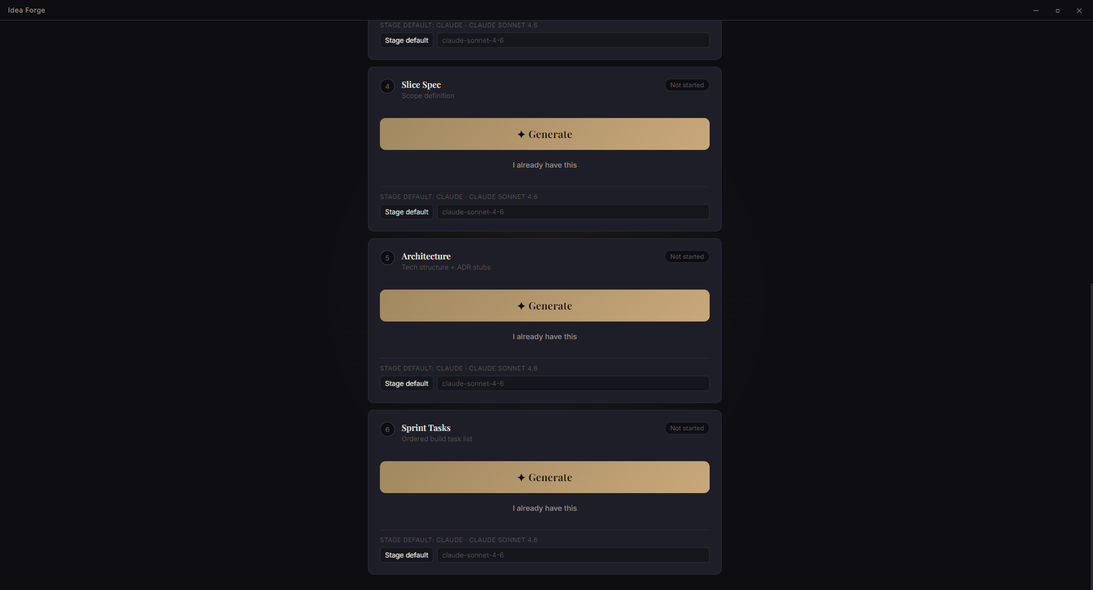Image resolution: width=1093 pixels, height=590 pixels.
Task: Click the step 6 number circle
Action: [387, 430]
